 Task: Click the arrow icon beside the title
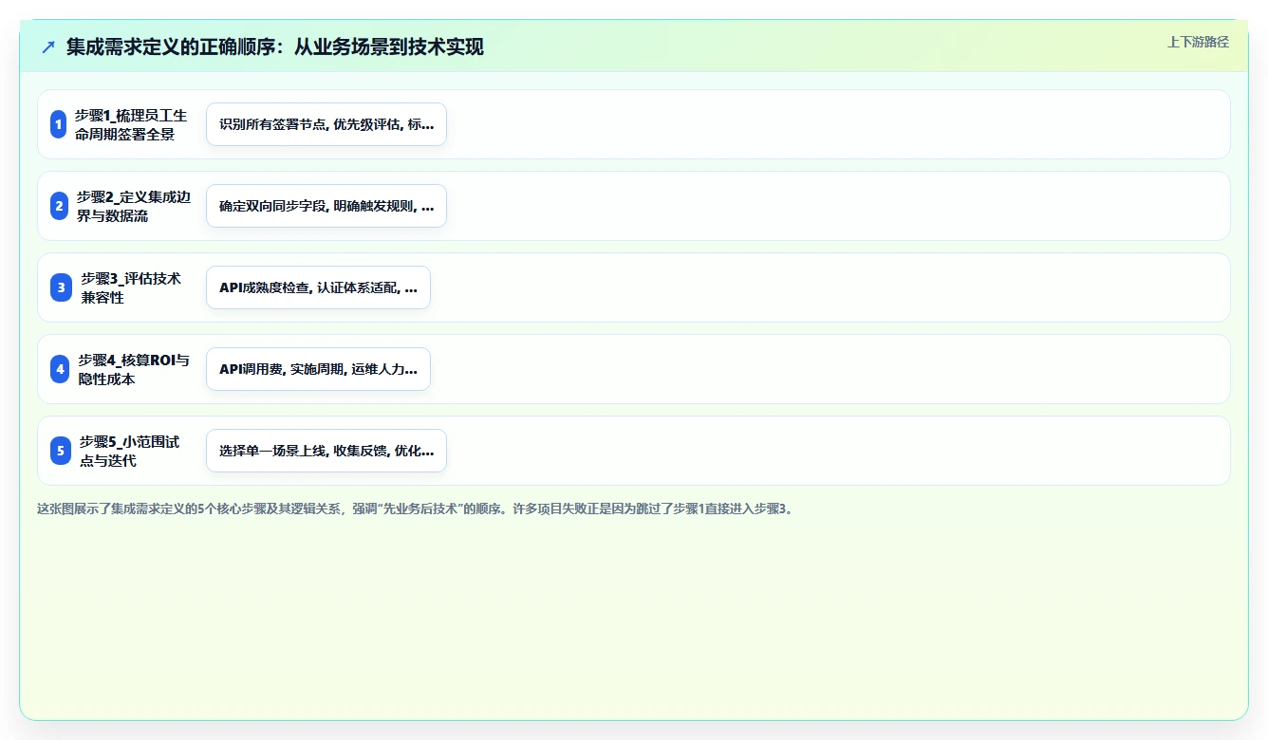(48, 46)
